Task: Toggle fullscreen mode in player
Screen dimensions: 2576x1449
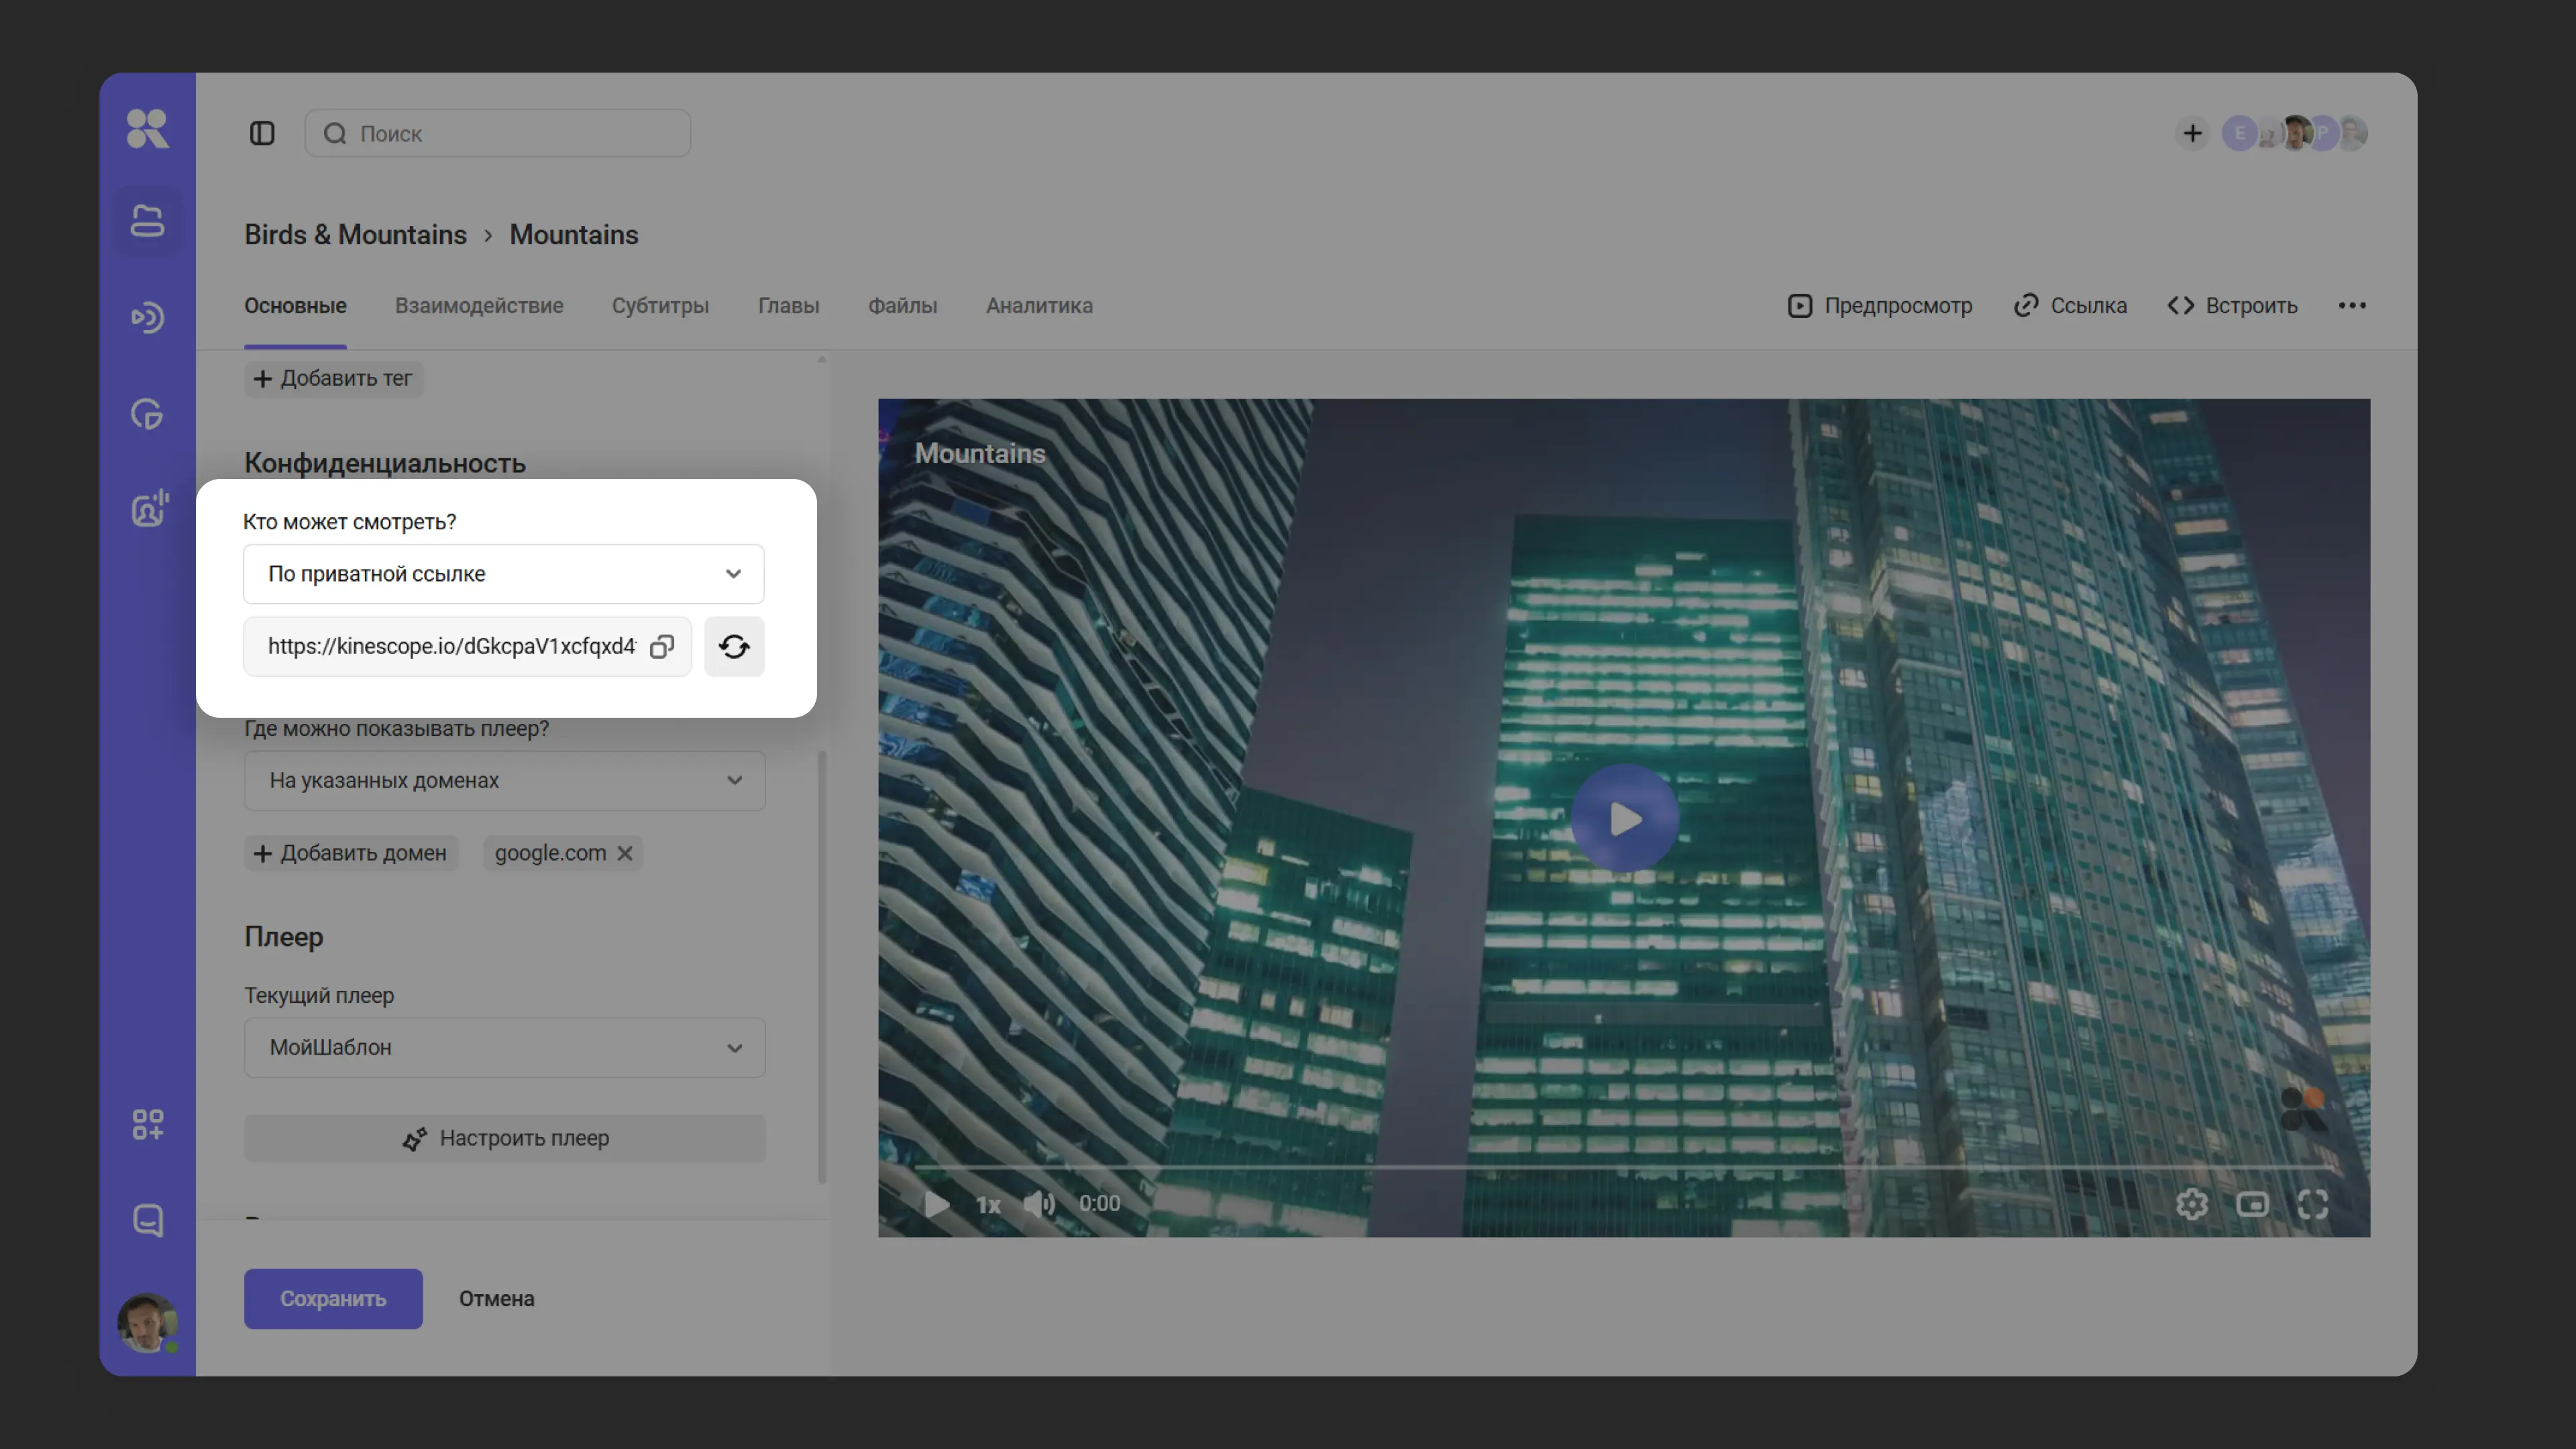Action: [x=2313, y=1204]
